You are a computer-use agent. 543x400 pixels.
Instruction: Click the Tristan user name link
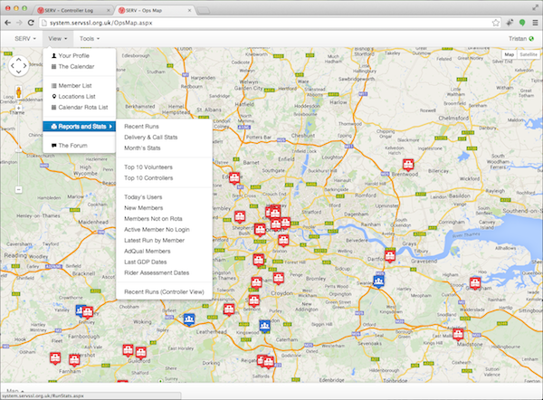(x=508, y=40)
